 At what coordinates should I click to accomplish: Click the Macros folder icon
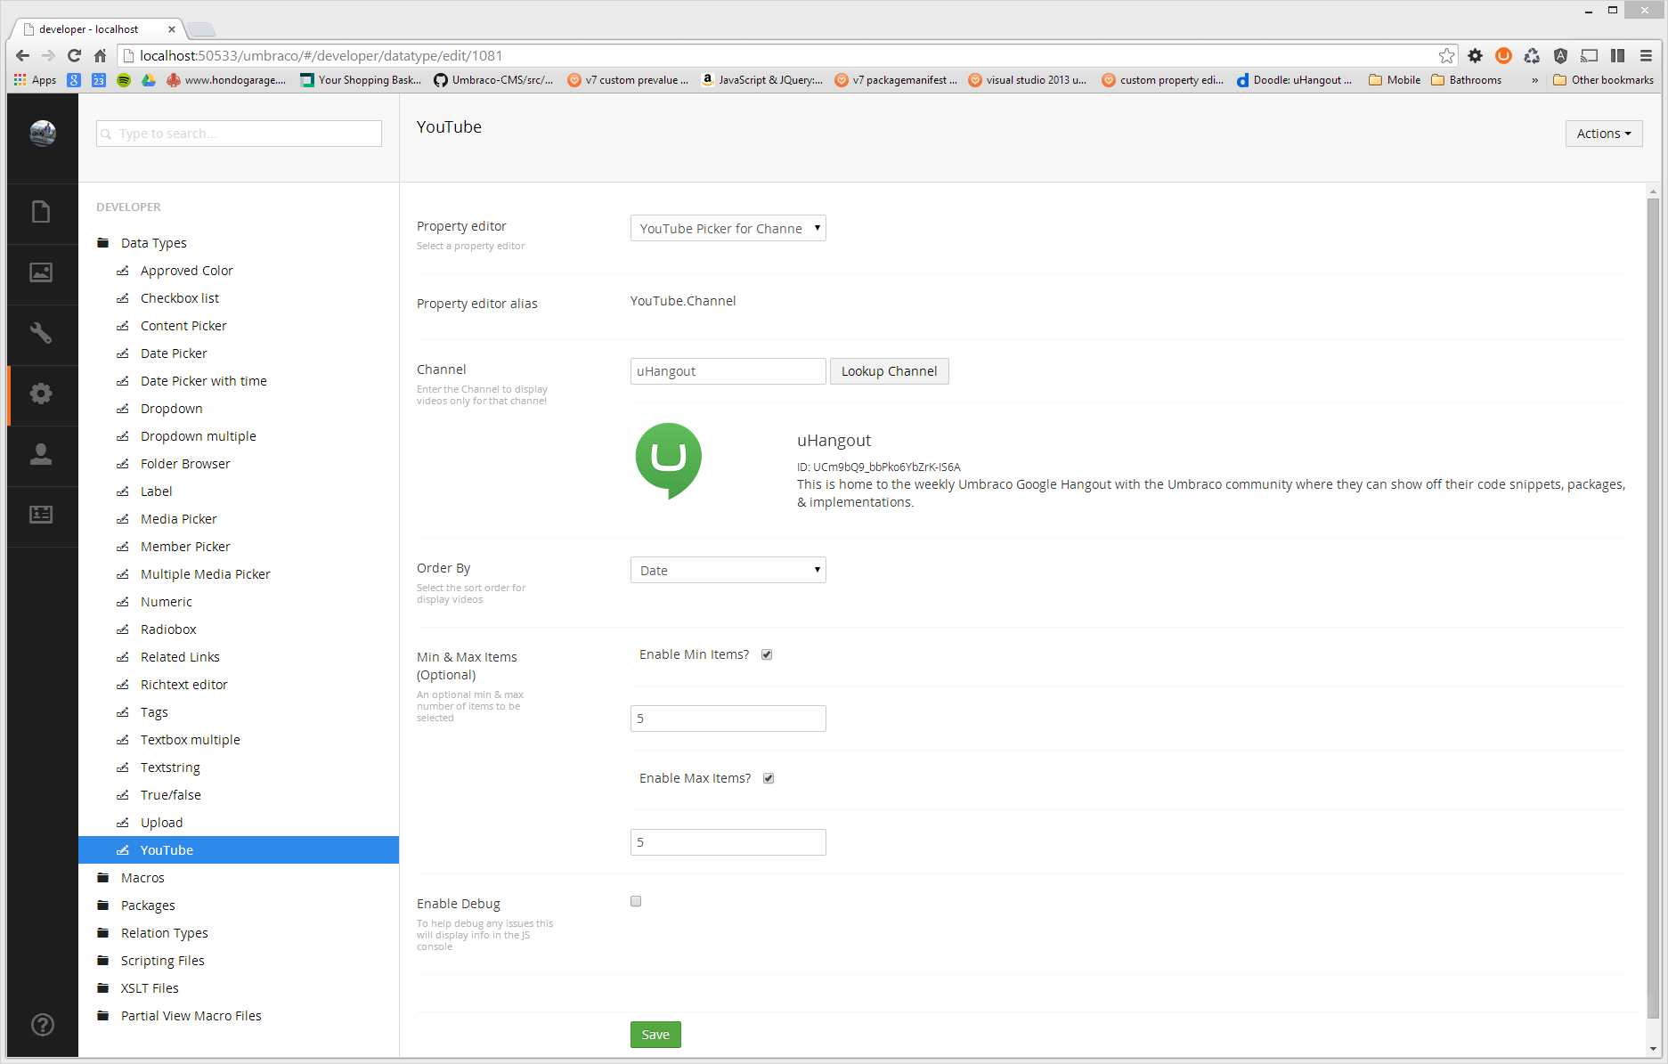click(x=103, y=878)
